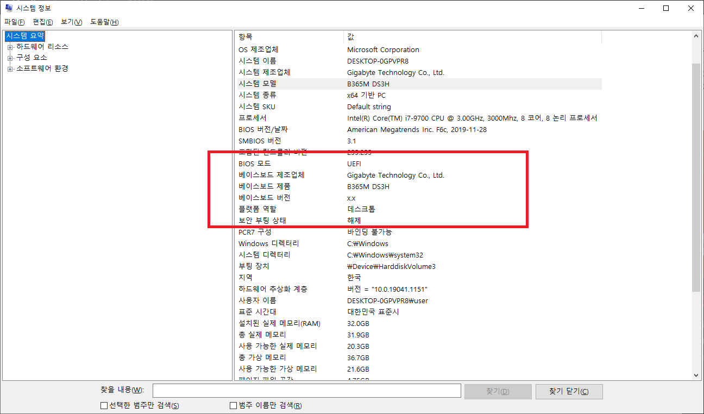Open the 편집(E) menu

[43, 22]
